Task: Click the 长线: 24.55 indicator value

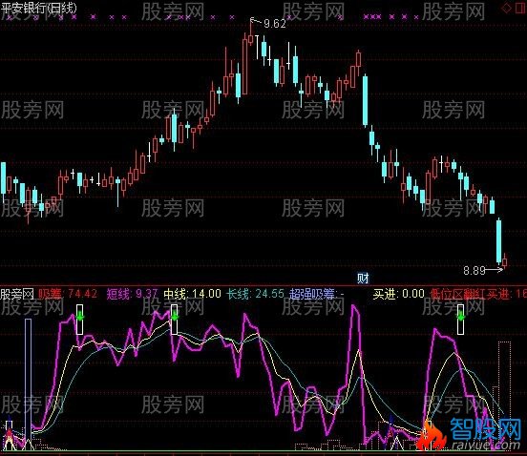Action: coord(256,294)
